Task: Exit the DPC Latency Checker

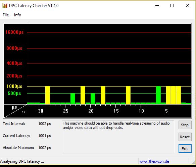Action: pyautogui.click(x=185, y=149)
